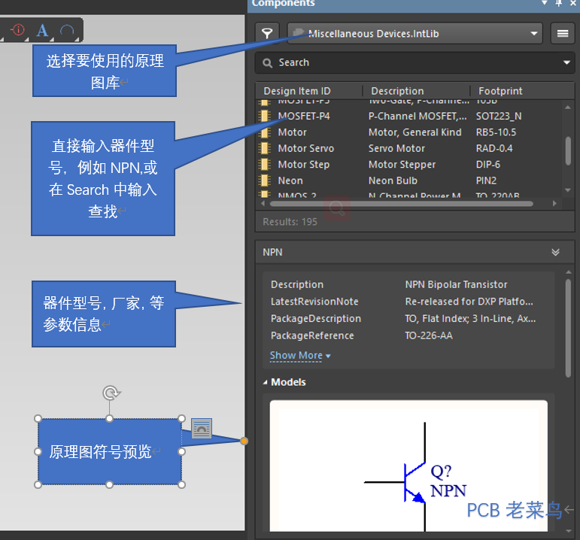Click the red directive marker tool icon

pos(18,31)
